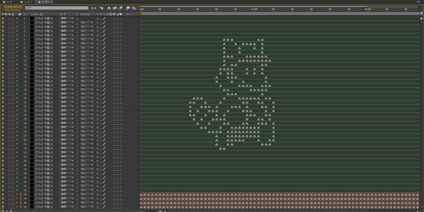This screenshot has width=424, height=212.
Task: Open track matte dropdown for layer 2
Action: coord(87,23)
